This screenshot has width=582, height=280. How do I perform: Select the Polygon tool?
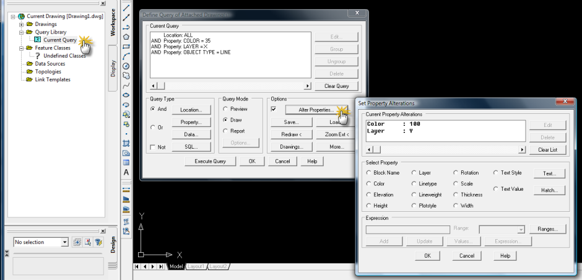(126, 37)
